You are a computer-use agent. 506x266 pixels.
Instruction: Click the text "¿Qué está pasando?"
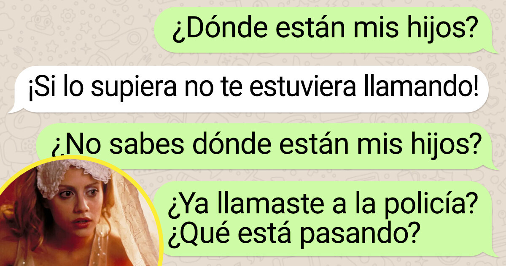click(295, 233)
